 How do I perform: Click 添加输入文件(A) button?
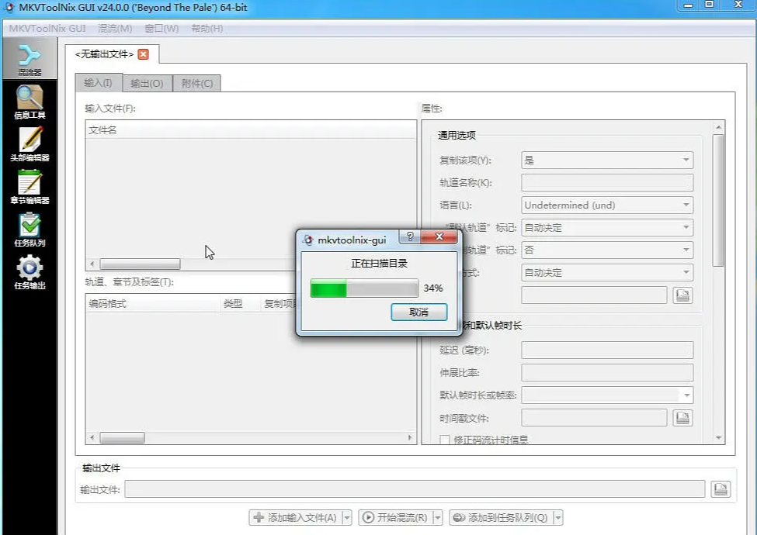click(296, 518)
